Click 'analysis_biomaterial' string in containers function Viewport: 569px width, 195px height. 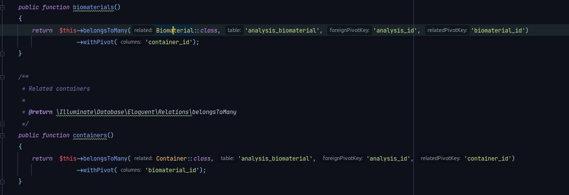pos(275,159)
